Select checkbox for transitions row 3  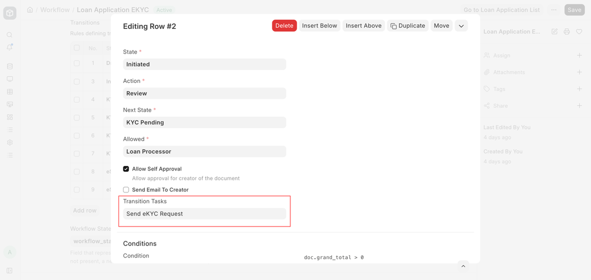[77, 81]
